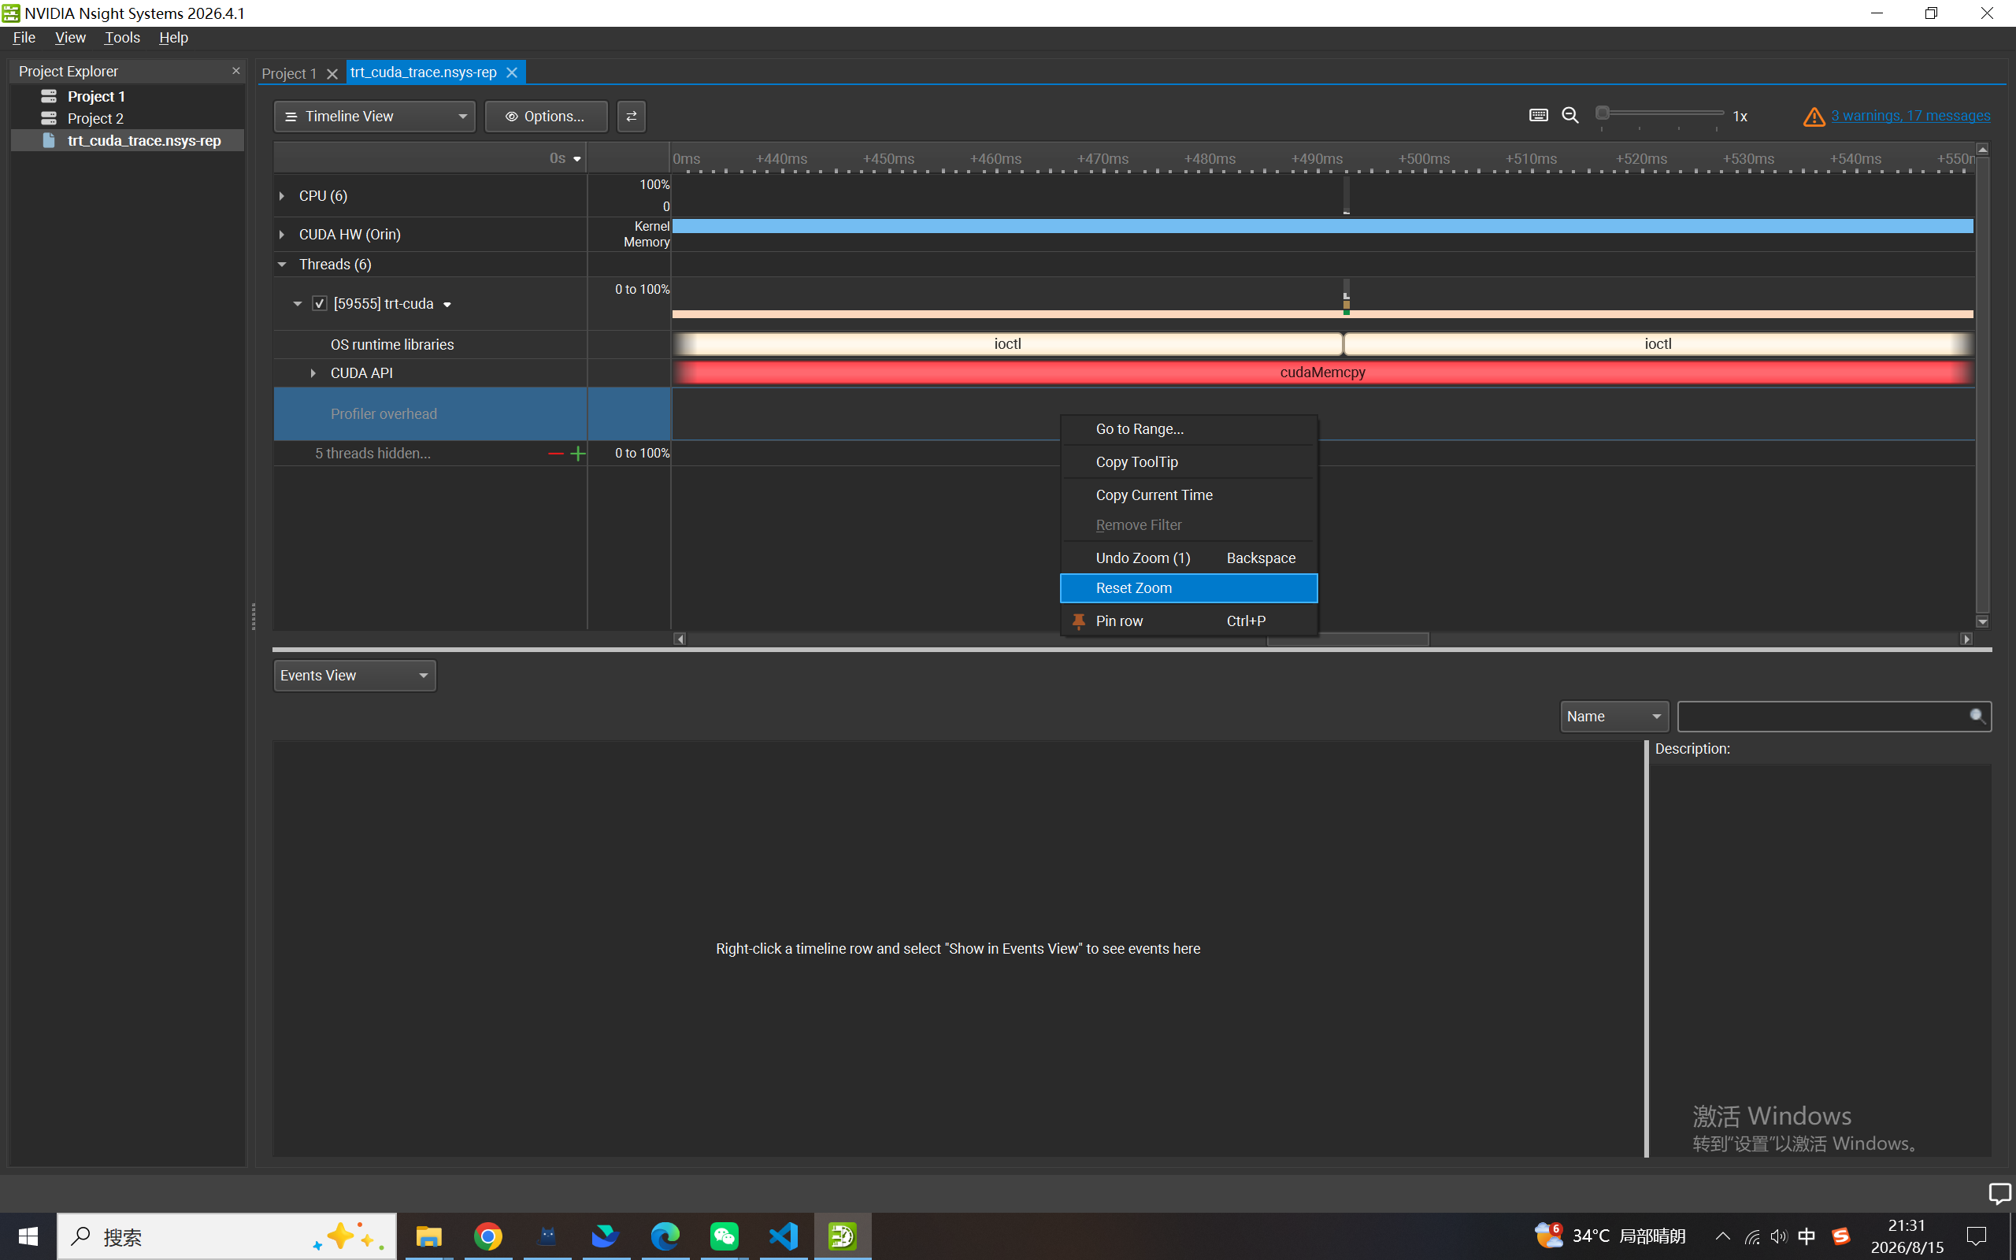The image size is (2016, 1260).
Task: Open the Windows notification center icon
Action: (x=1976, y=1236)
